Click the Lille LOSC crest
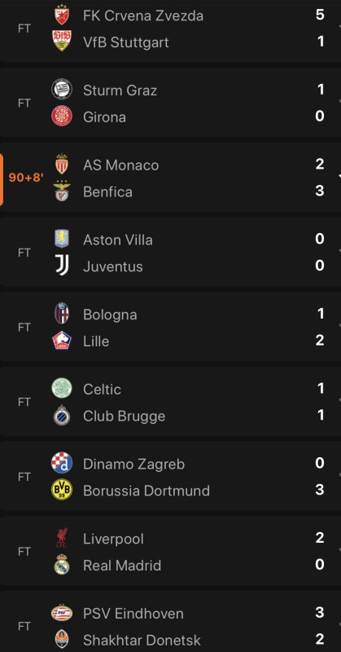 (62, 340)
